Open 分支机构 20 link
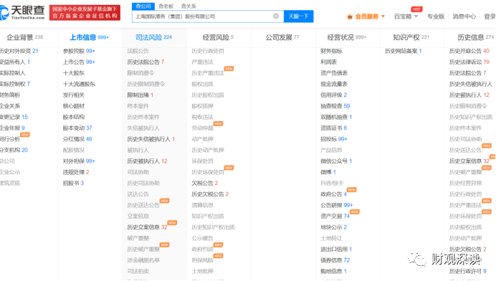 tap(14, 150)
